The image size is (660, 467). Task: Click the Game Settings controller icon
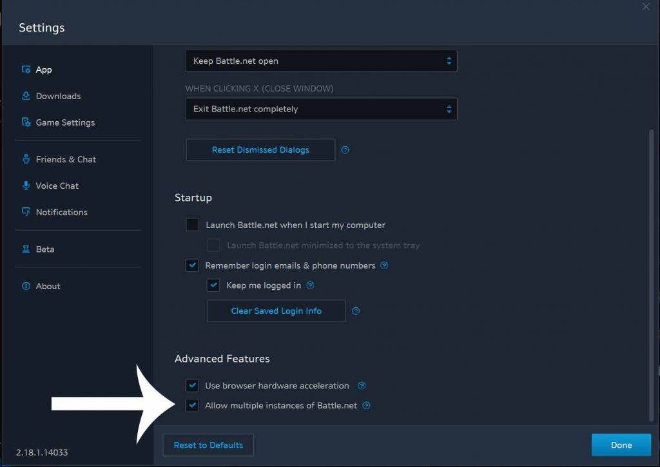point(27,122)
